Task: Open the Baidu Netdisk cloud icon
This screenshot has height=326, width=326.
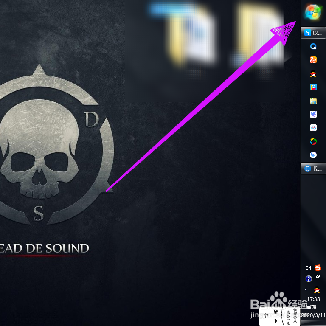Action: (313, 128)
